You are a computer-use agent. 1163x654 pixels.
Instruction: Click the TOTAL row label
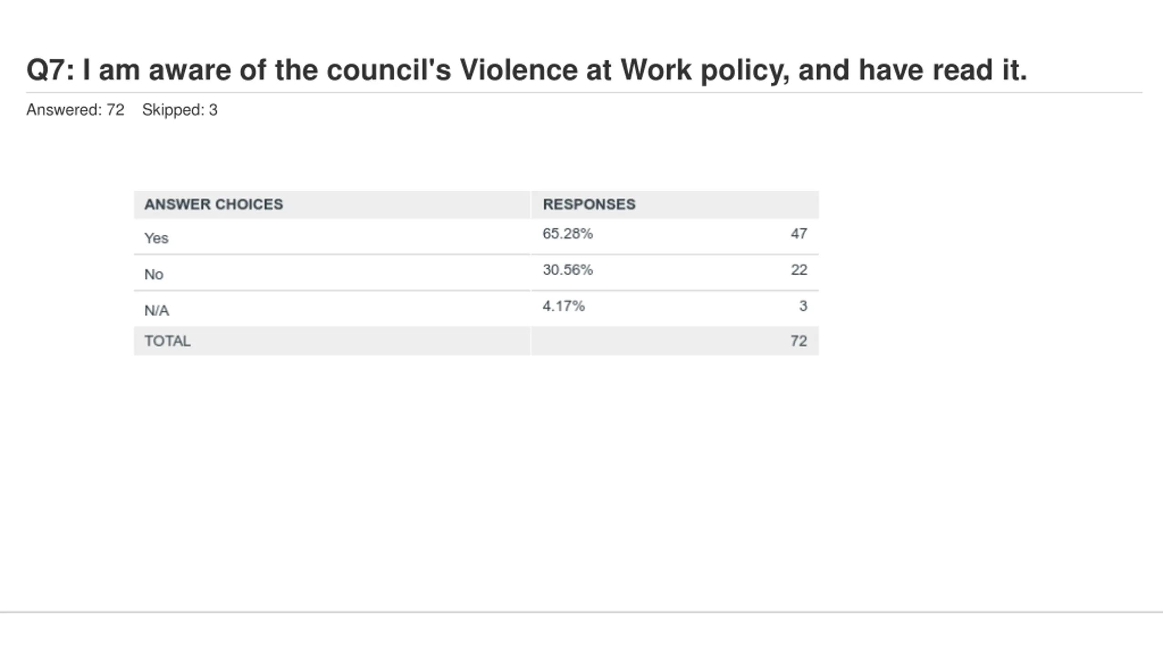(x=168, y=341)
